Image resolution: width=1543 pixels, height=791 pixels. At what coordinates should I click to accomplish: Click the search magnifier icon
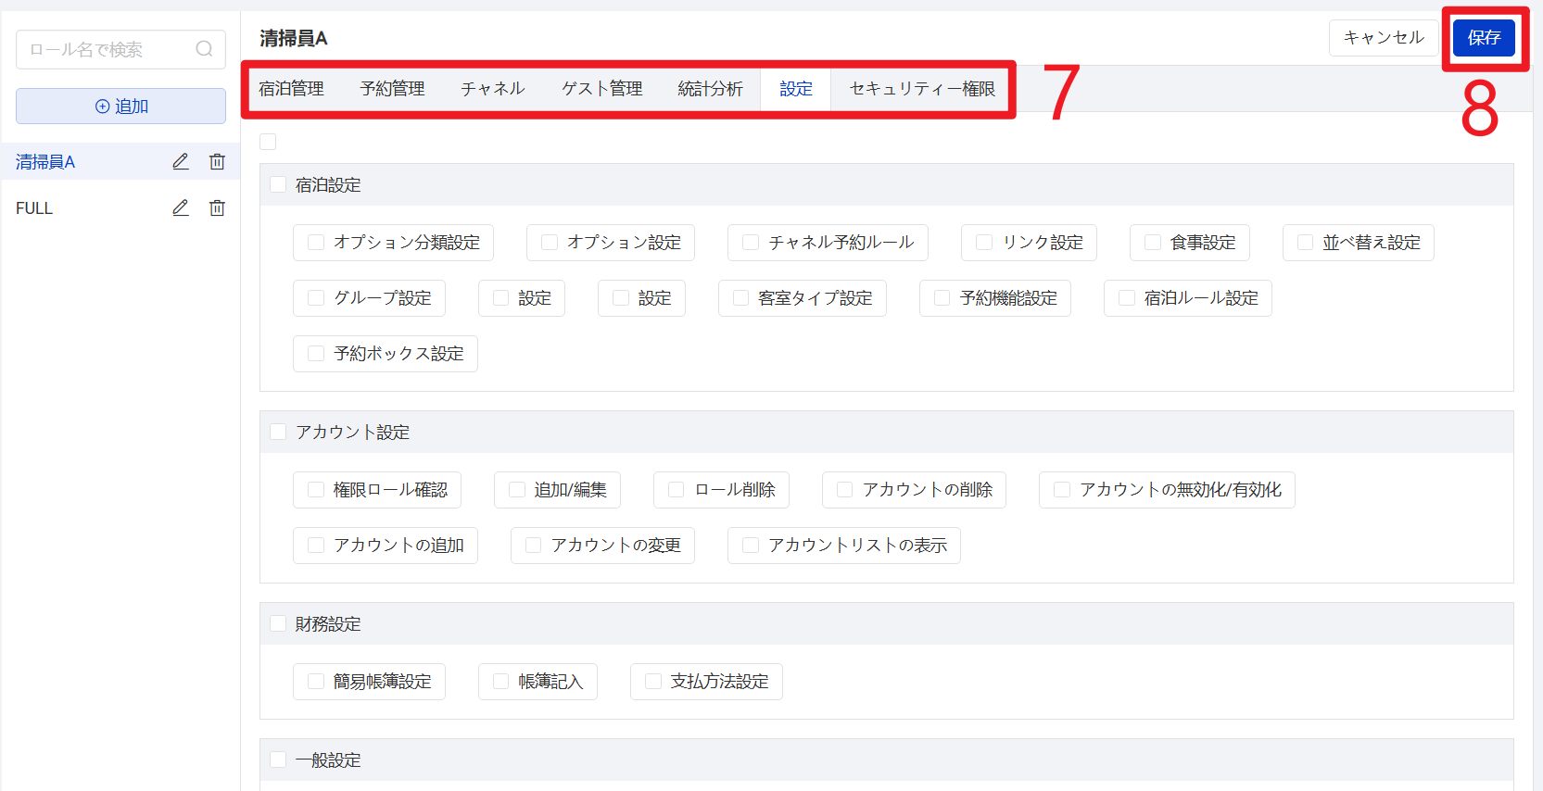[x=204, y=49]
